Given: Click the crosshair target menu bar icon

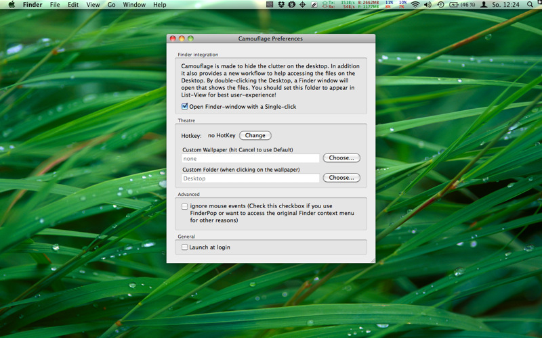Looking at the screenshot, I should (302, 5).
